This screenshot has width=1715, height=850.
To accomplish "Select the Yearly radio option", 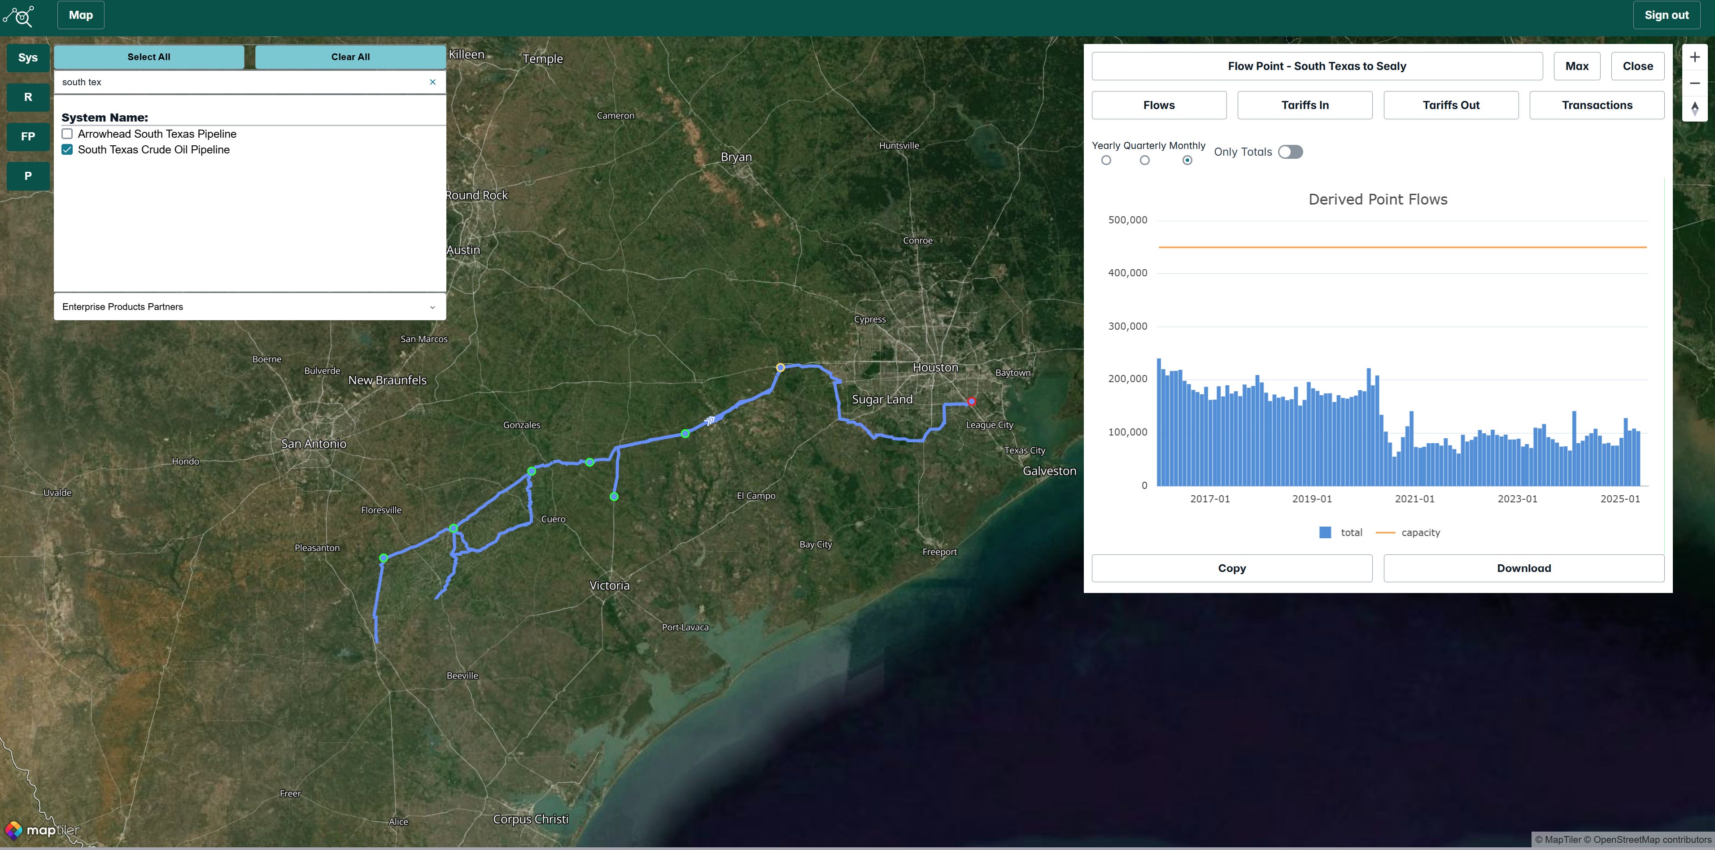I will [1106, 161].
